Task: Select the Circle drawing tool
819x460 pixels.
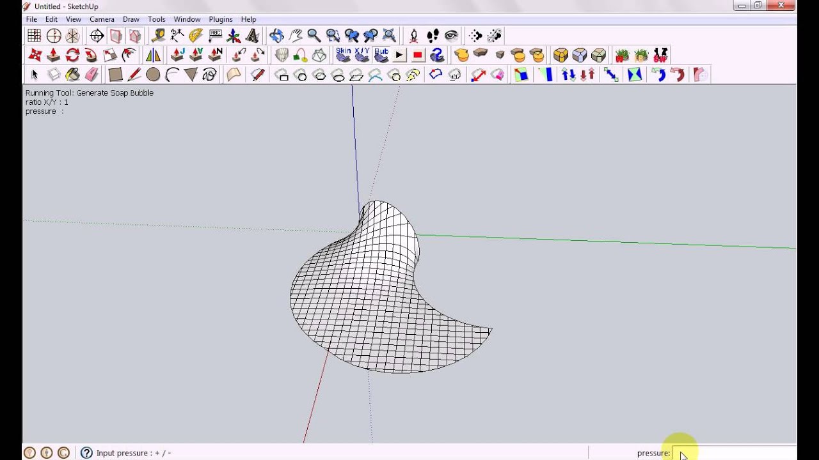Action: (153, 75)
